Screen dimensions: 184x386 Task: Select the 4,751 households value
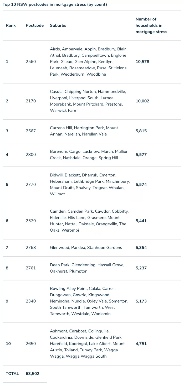pos(141,344)
